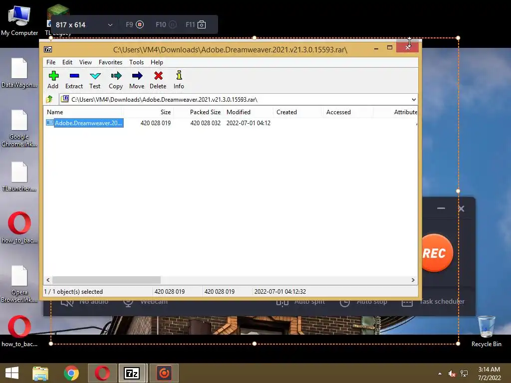The image size is (511, 383).
Task: Sort by the Packed Size column header
Action: coord(198,112)
